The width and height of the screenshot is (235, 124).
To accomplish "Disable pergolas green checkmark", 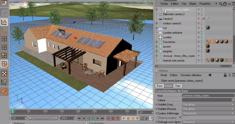I will 204,51.
